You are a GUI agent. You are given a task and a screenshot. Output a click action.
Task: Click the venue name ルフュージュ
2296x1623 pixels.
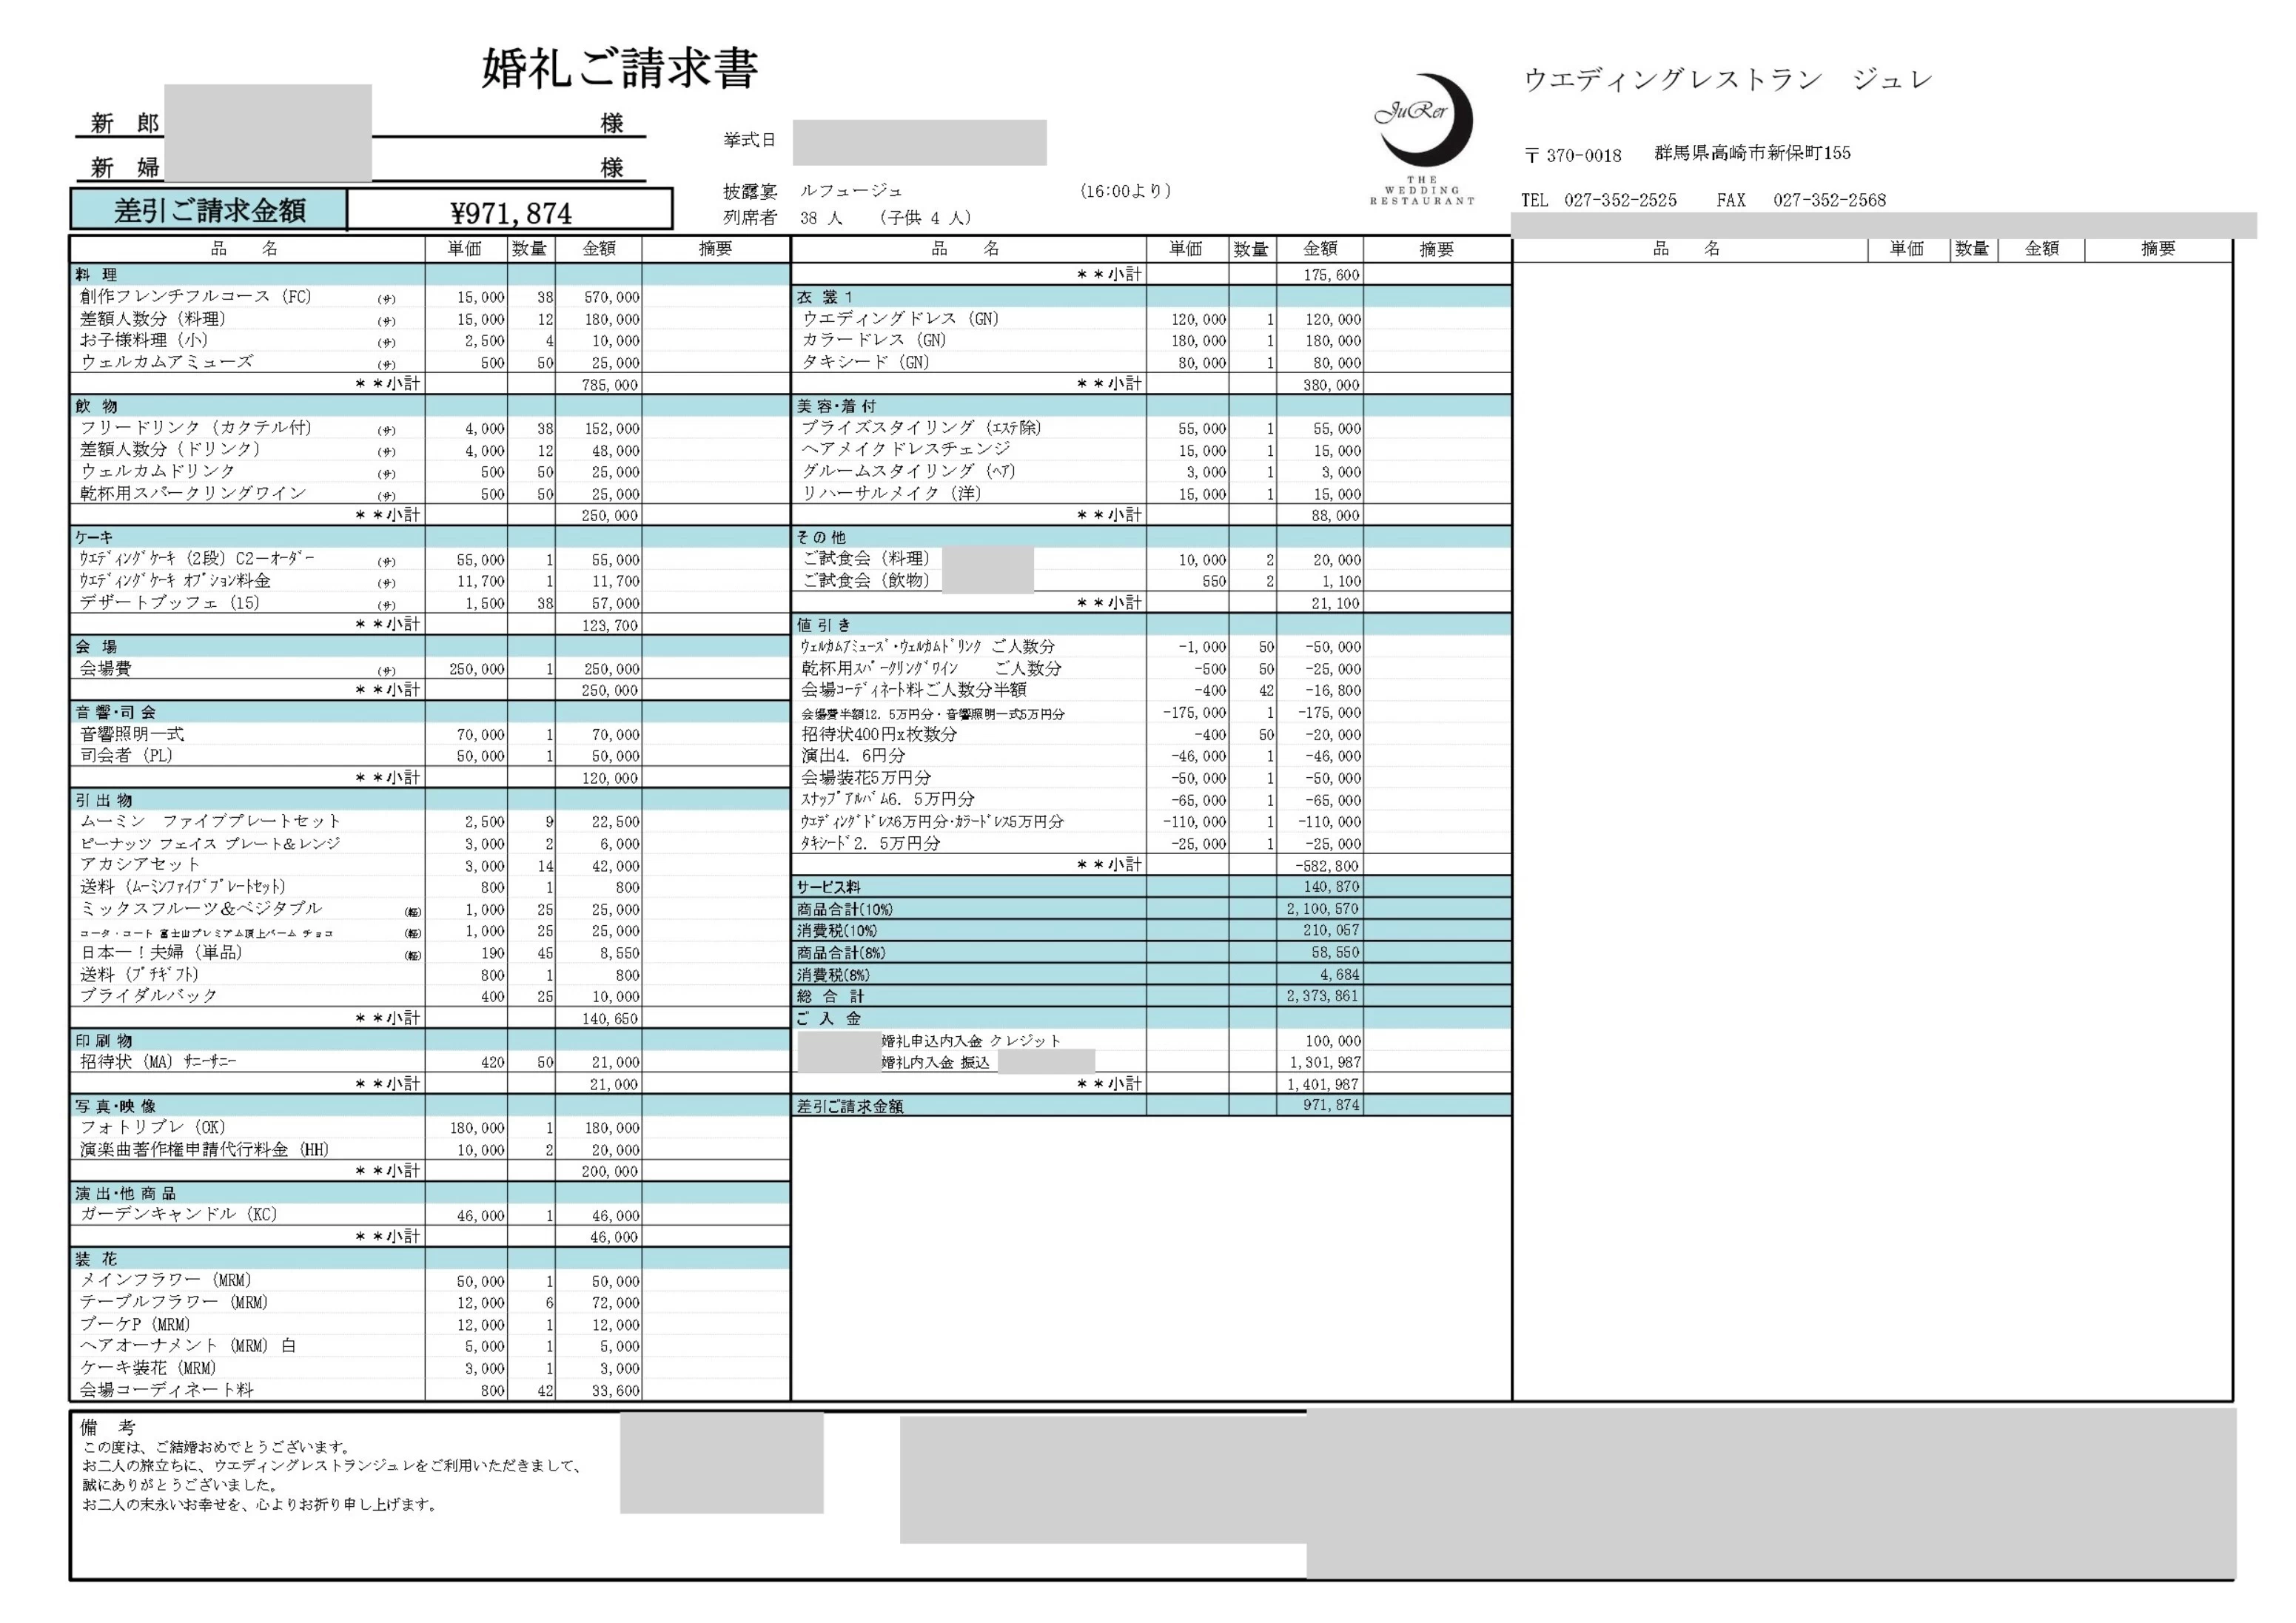(x=851, y=190)
